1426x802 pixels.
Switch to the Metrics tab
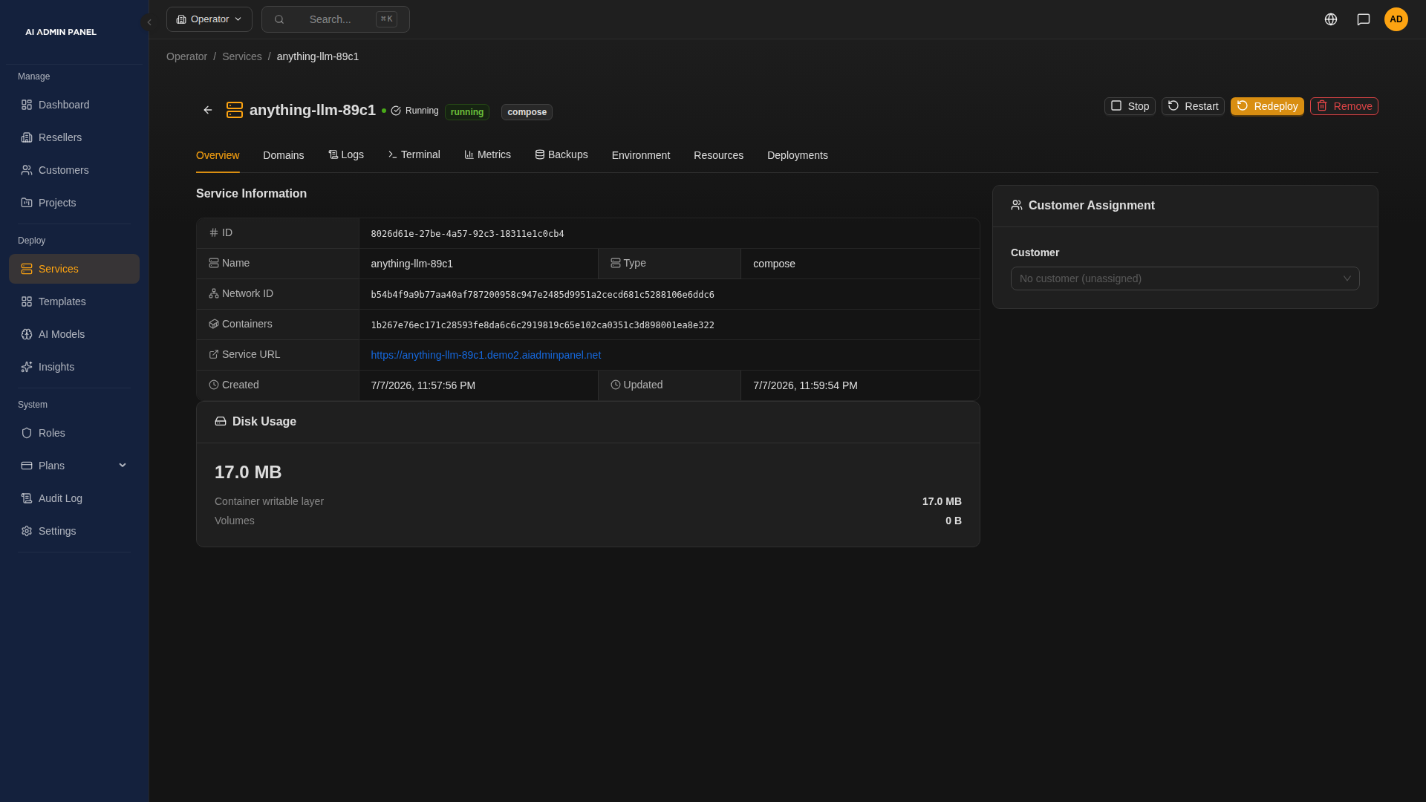tap(488, 154)
